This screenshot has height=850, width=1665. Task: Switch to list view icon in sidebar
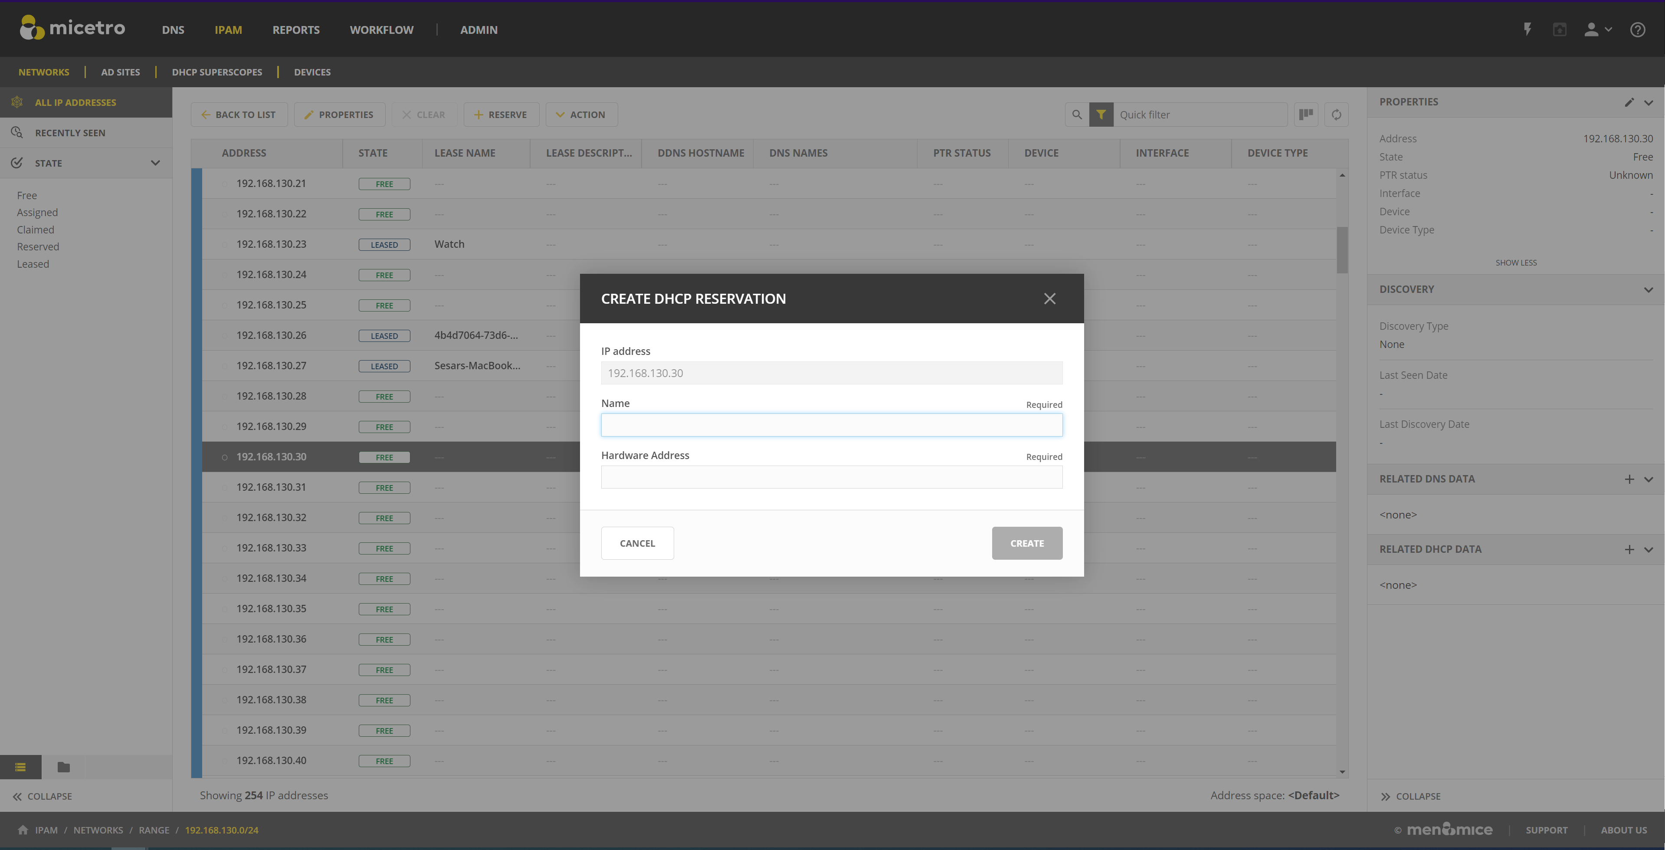click(x=21, y=767)
